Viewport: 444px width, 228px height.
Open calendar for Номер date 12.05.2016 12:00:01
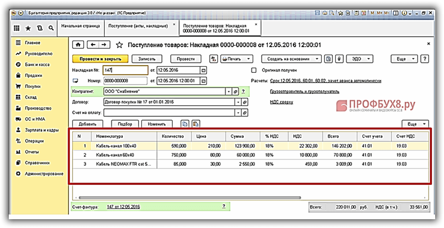pos(203,81)
